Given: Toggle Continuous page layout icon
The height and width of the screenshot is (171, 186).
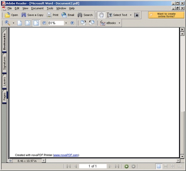Looking at the screenshot, I should click(166, 166).
